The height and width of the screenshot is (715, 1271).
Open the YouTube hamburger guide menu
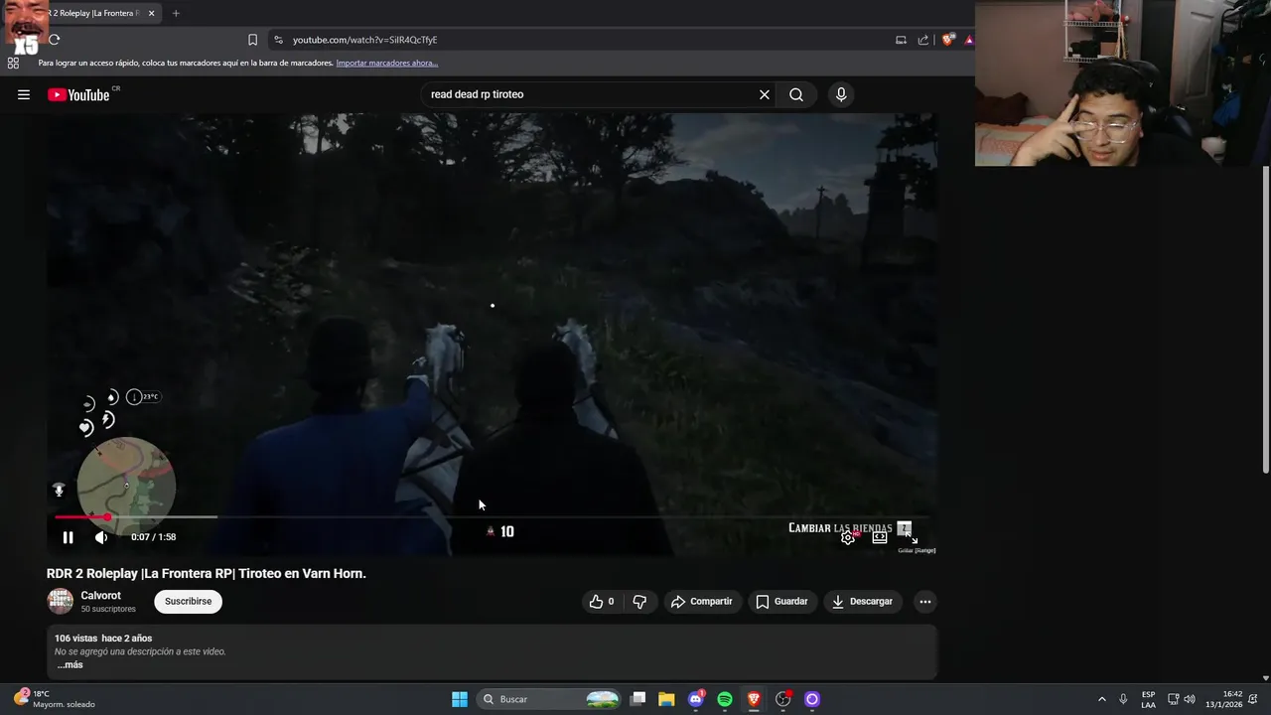pos(24,94)
